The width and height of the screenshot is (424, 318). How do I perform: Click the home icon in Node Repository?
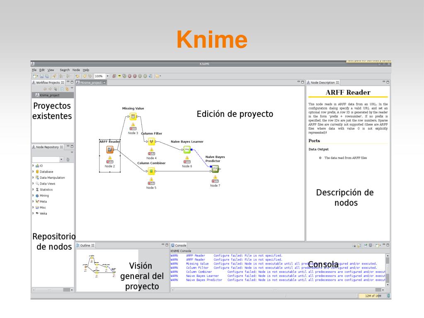(68, 160)
